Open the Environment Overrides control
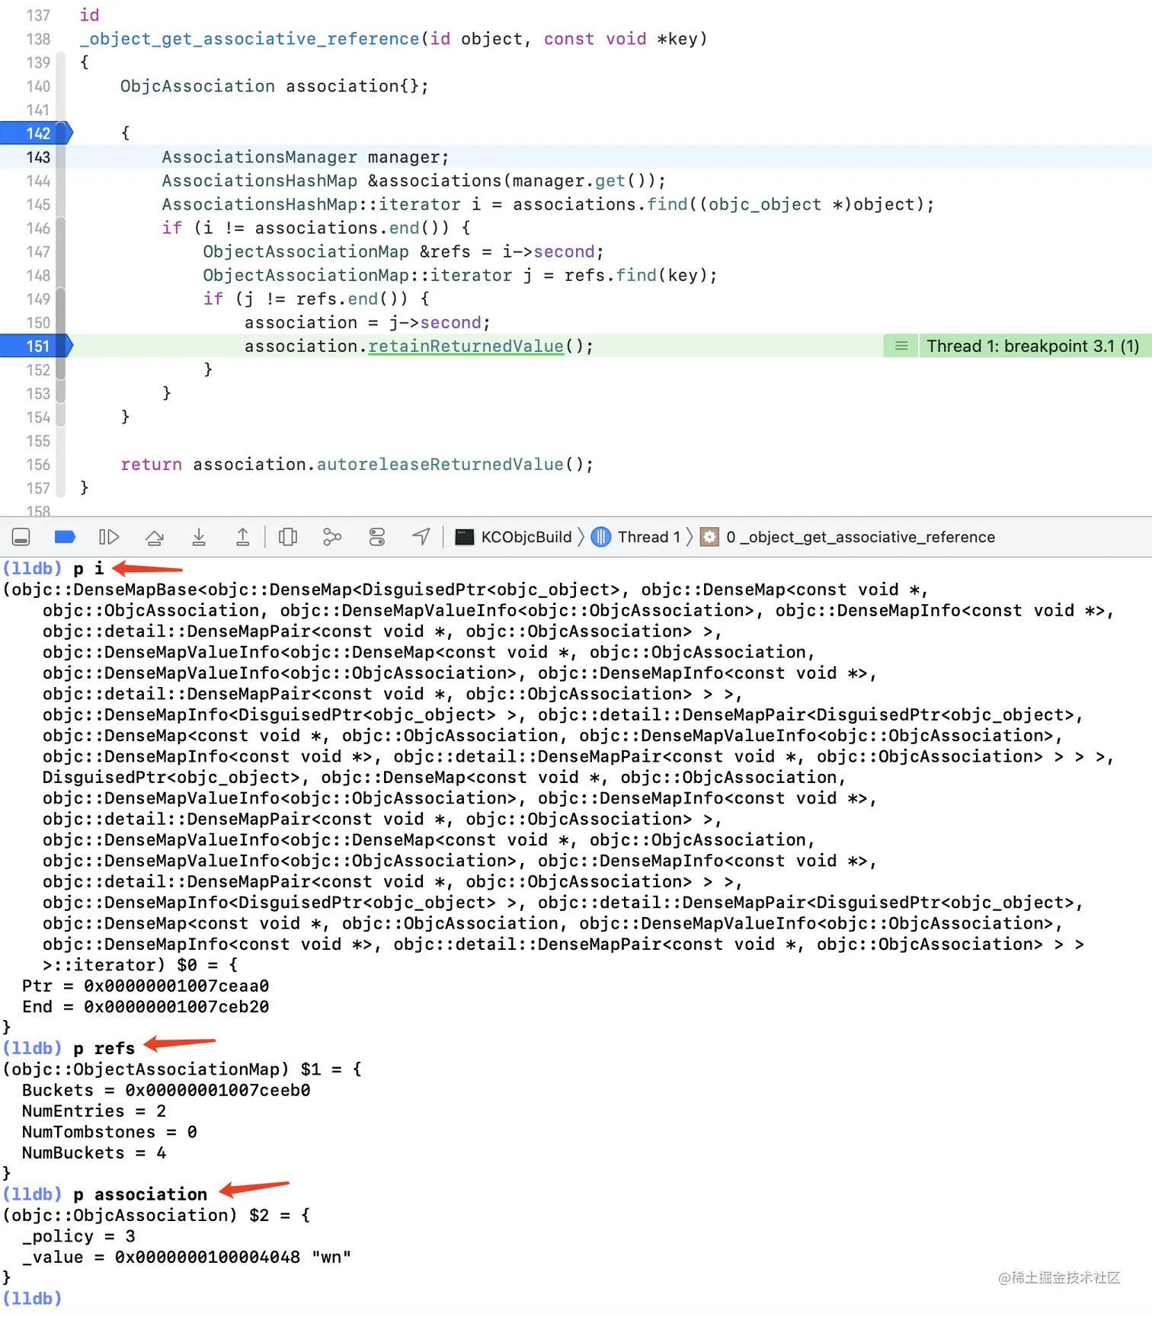 tap(377, 538)
